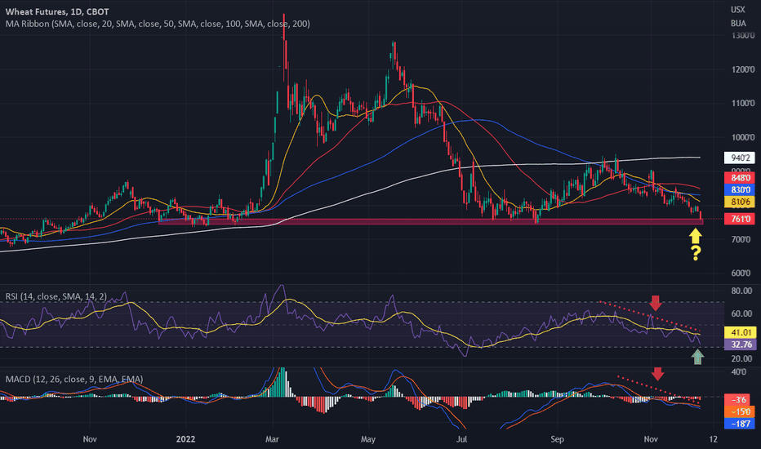Click the yellow 41.01 RSI value label

[740, 332]
